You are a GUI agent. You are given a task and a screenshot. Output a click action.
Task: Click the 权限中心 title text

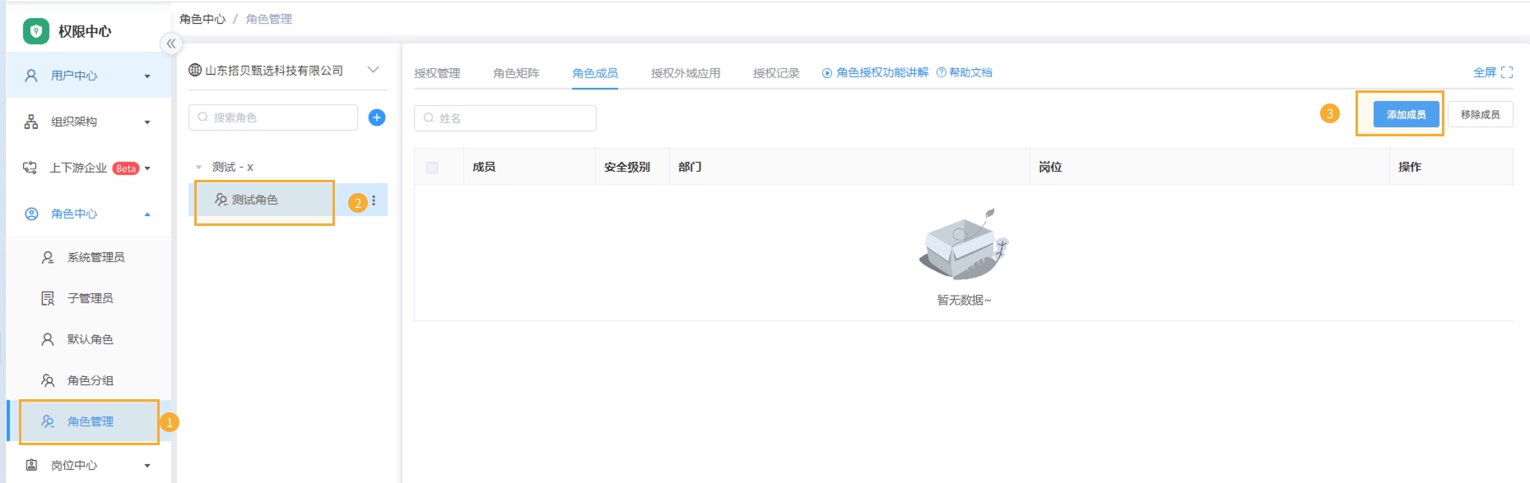[x=85, y=31]
